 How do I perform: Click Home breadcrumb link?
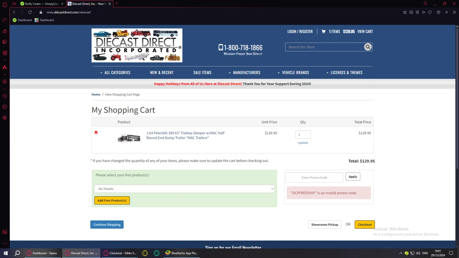coord(96,94)
